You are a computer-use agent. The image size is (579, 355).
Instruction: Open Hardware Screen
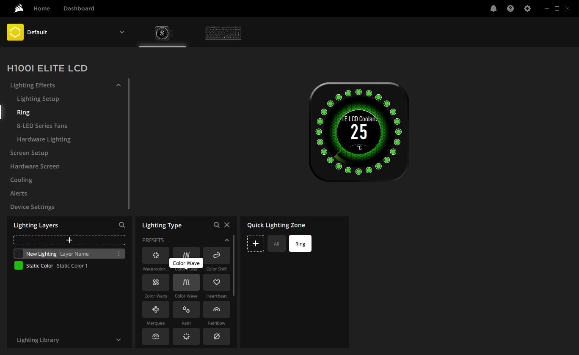[x=35, y=166]
